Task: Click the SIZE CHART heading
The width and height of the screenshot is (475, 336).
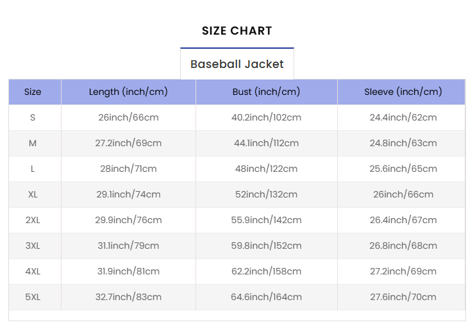Action: pyautogui.click(x=237, y=31)
